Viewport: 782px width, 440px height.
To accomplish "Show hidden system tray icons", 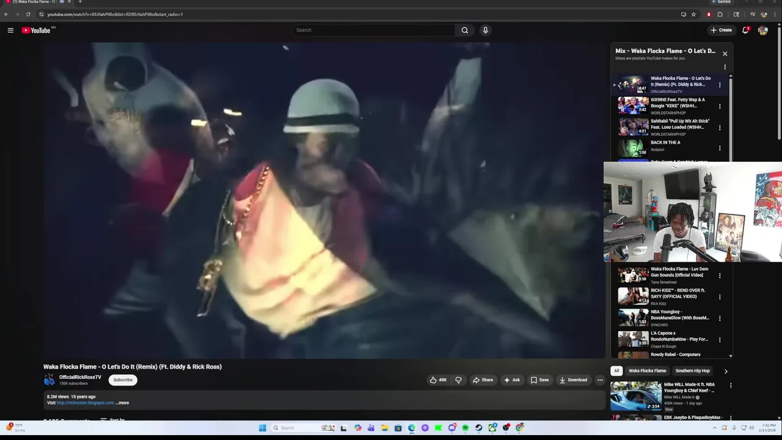I will point(715,428).
